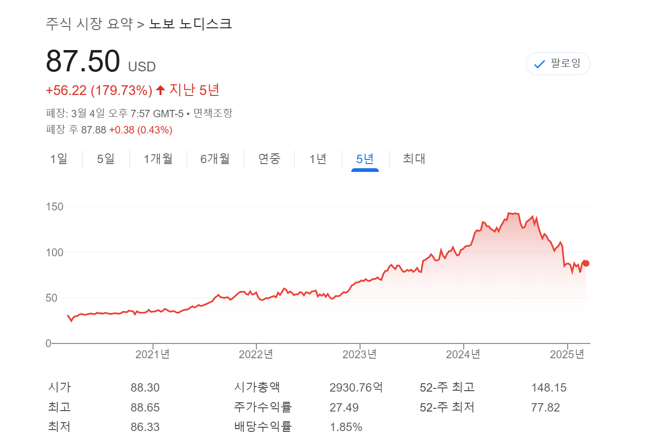Click the 폐장 후 87.88 after-hours price
Screen dimensions: 648x437
click(x=76, y=130)
